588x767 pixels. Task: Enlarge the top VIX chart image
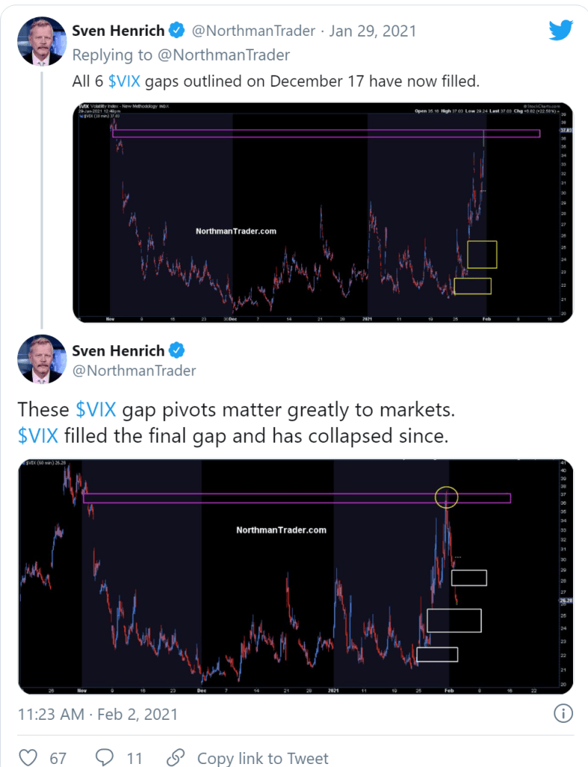point(323,212)
